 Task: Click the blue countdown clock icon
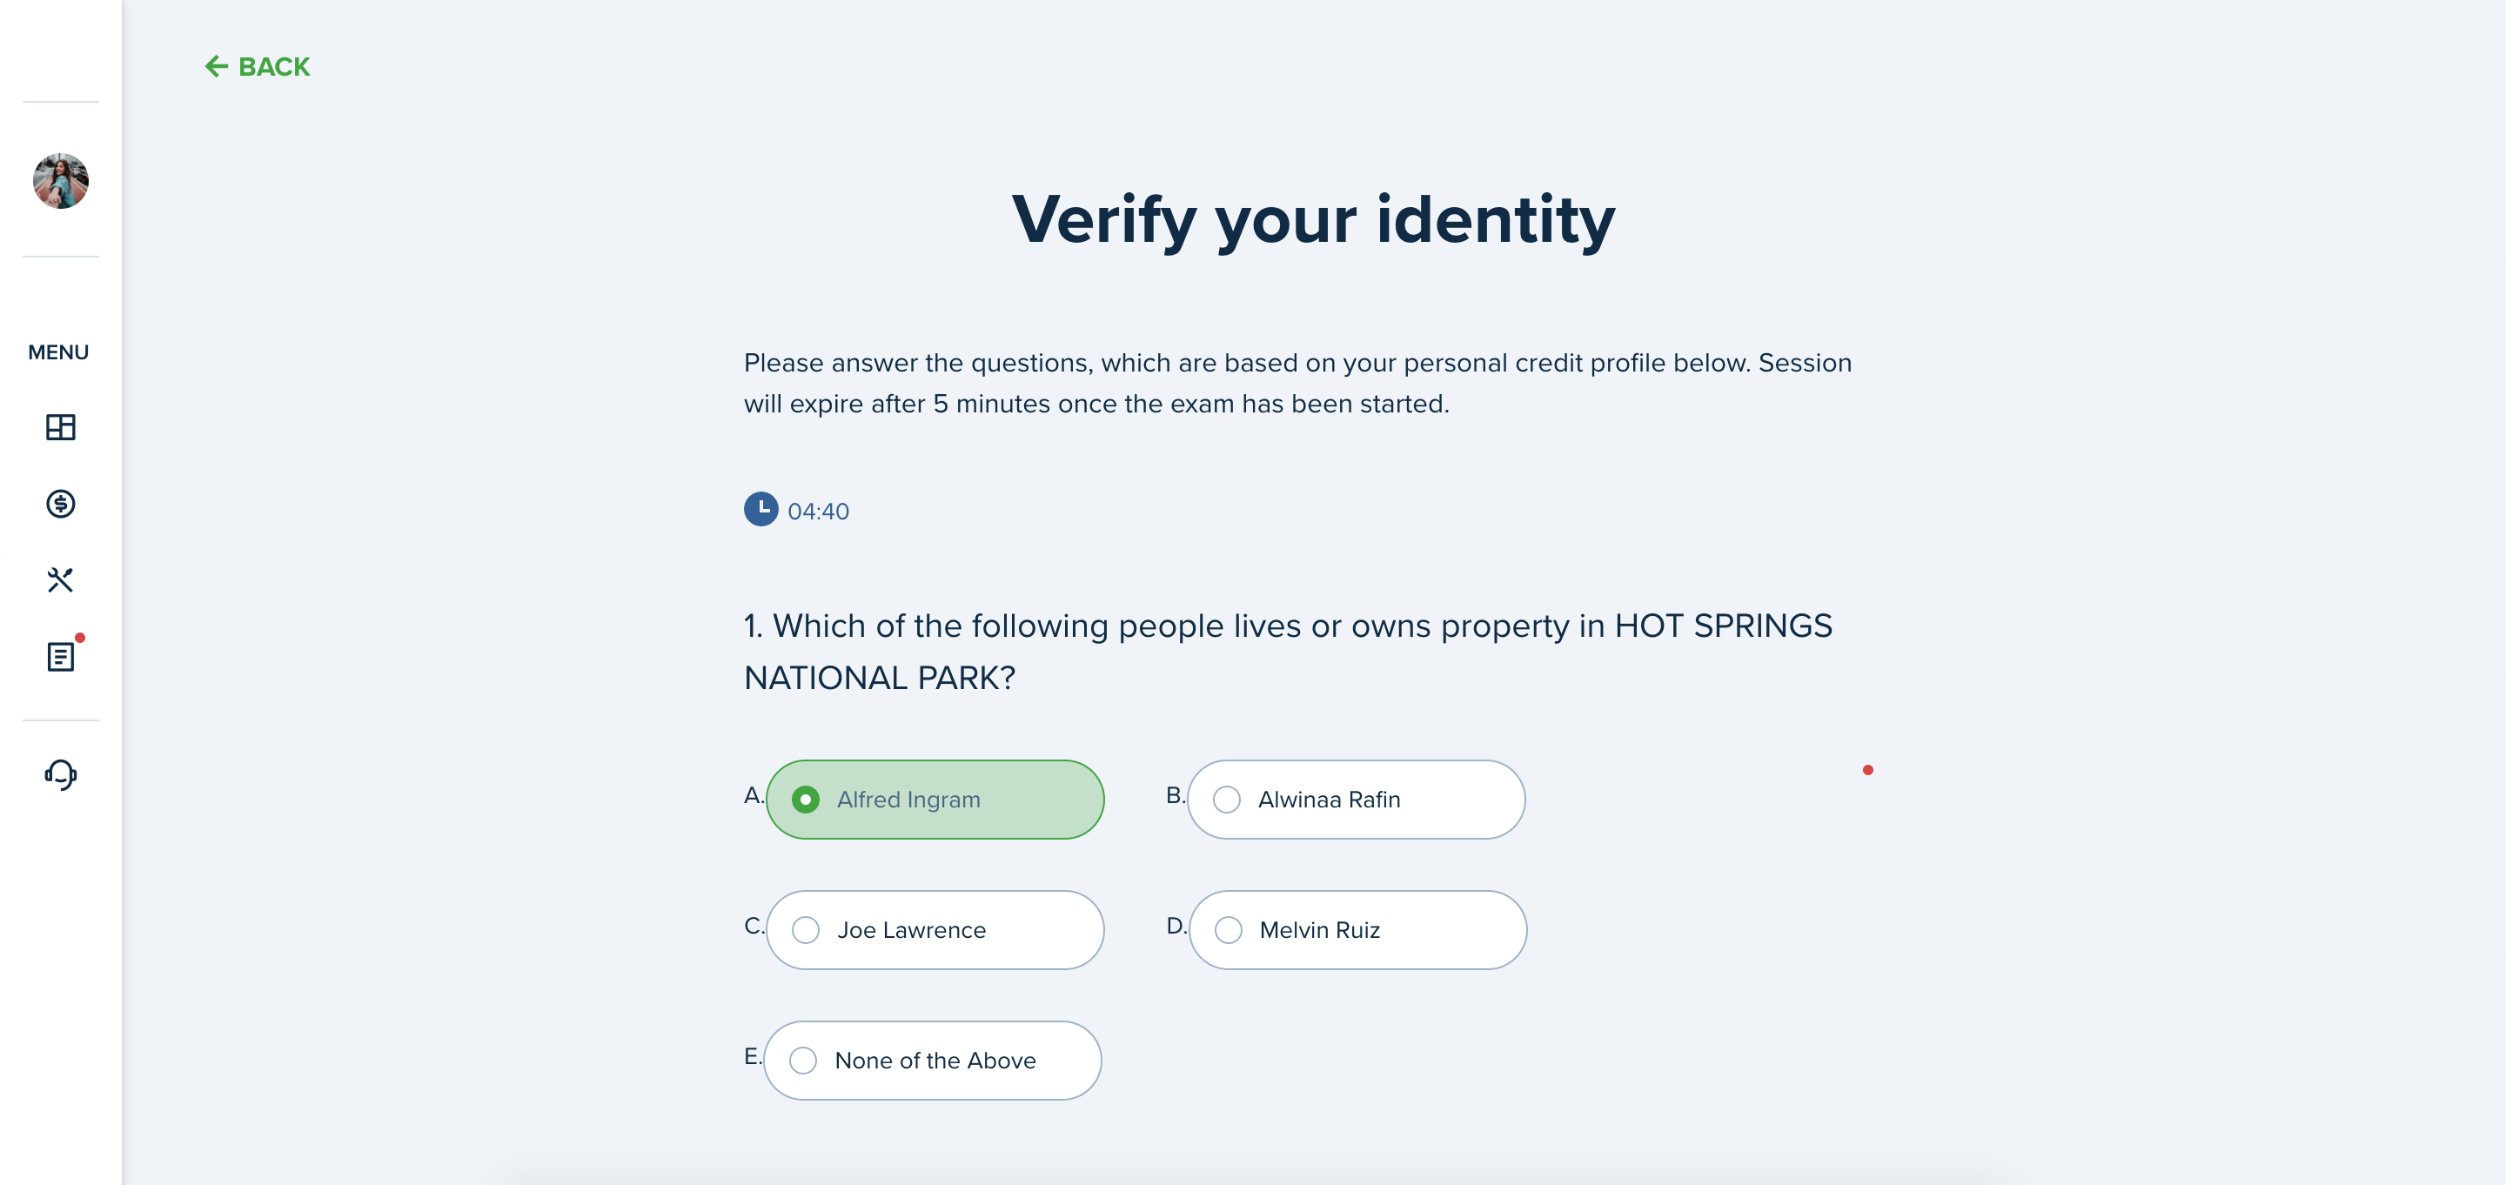[x=761, y=509]
